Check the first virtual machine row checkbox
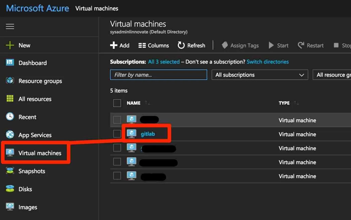Screen dimensions: 351x220 117,120
